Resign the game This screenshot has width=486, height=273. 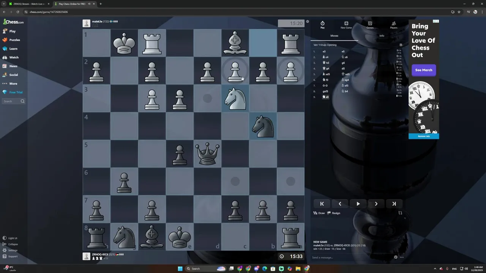pos(334,213)
